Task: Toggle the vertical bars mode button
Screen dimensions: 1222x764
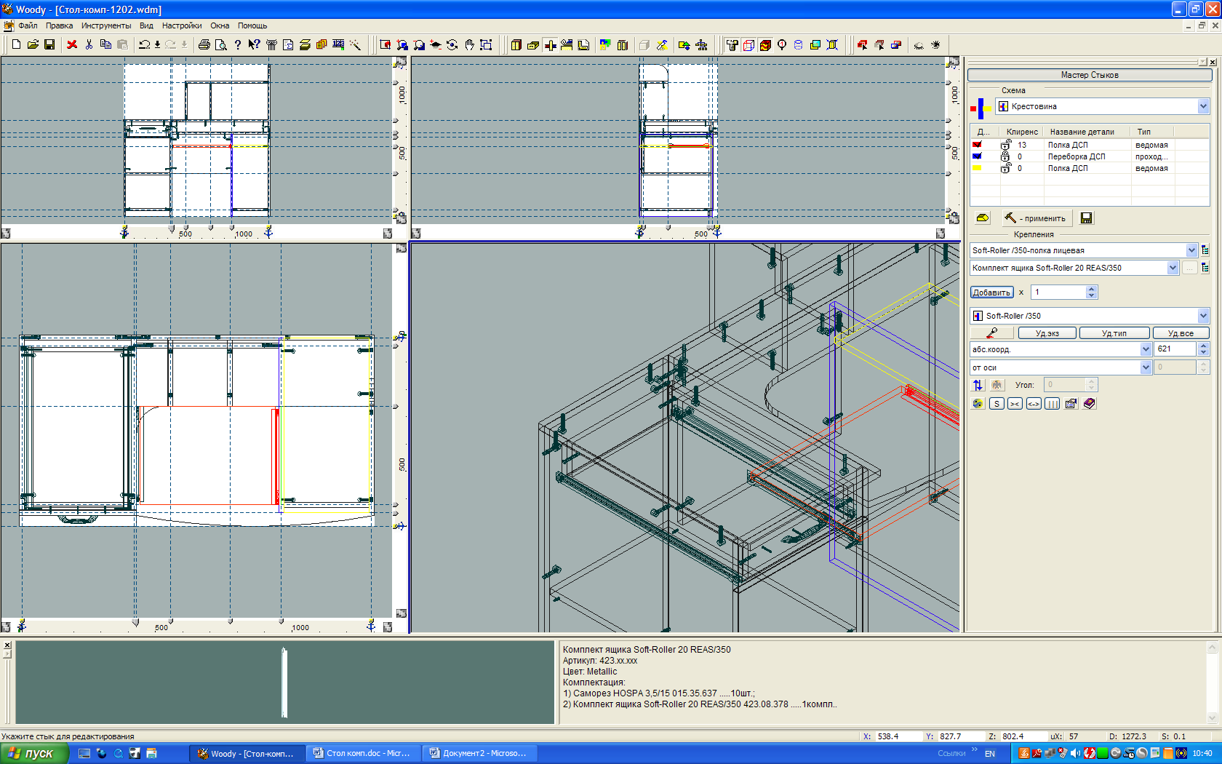Action: 1052,404
